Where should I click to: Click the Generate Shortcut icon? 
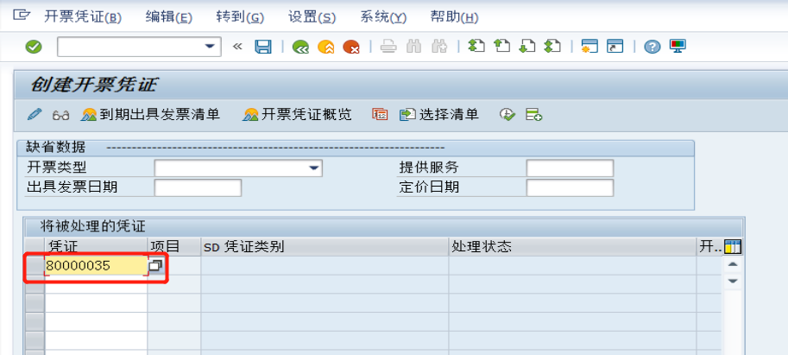(x=615, y=47)
